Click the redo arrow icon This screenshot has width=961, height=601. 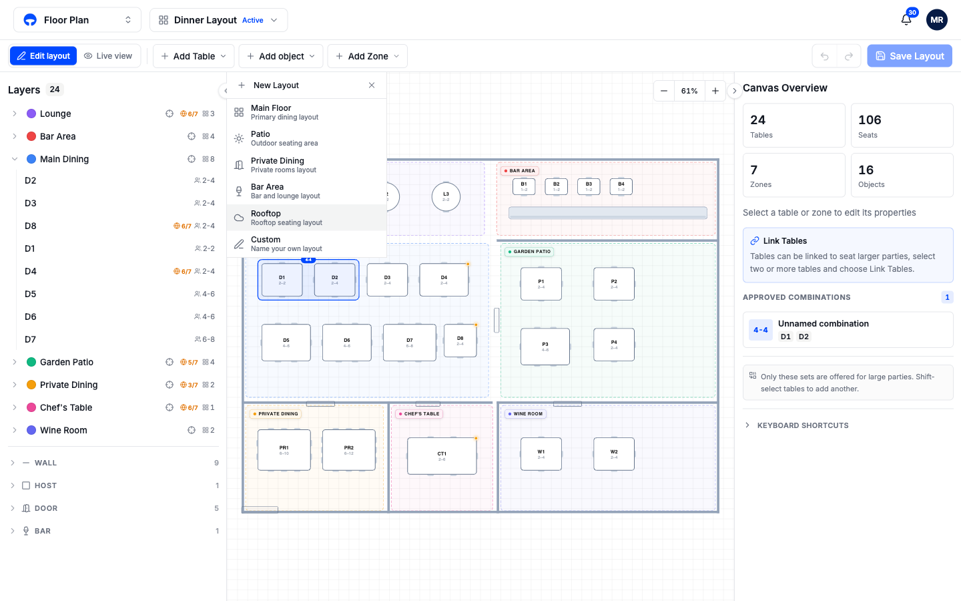pyautogui.click(x=849, y=56)
